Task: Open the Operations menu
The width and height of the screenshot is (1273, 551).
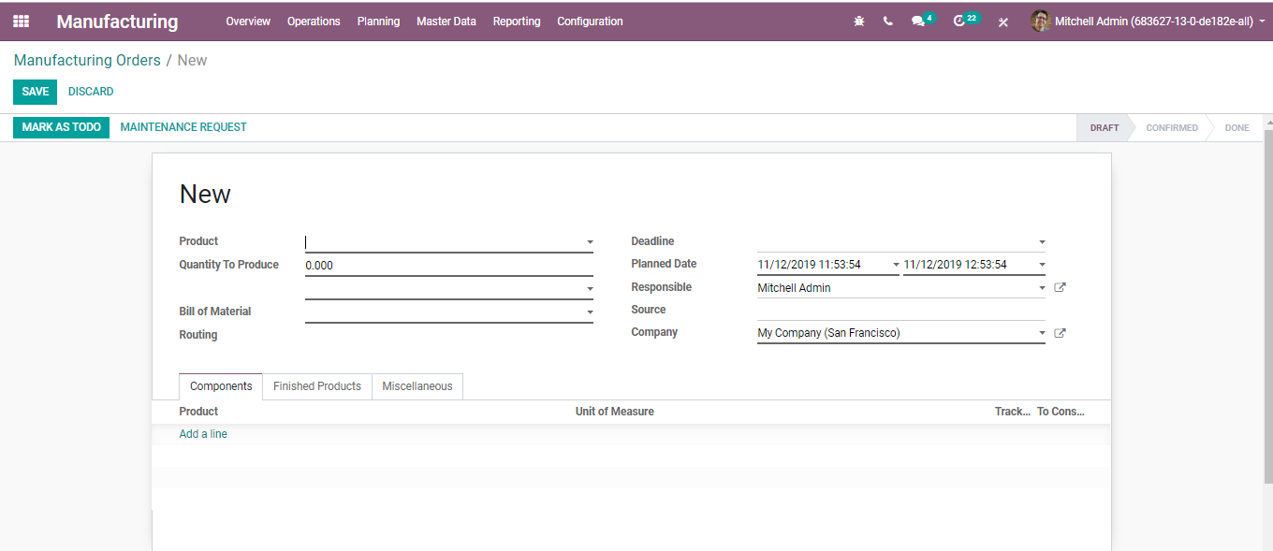Action: pyautogui.click(x=314, y=22)
